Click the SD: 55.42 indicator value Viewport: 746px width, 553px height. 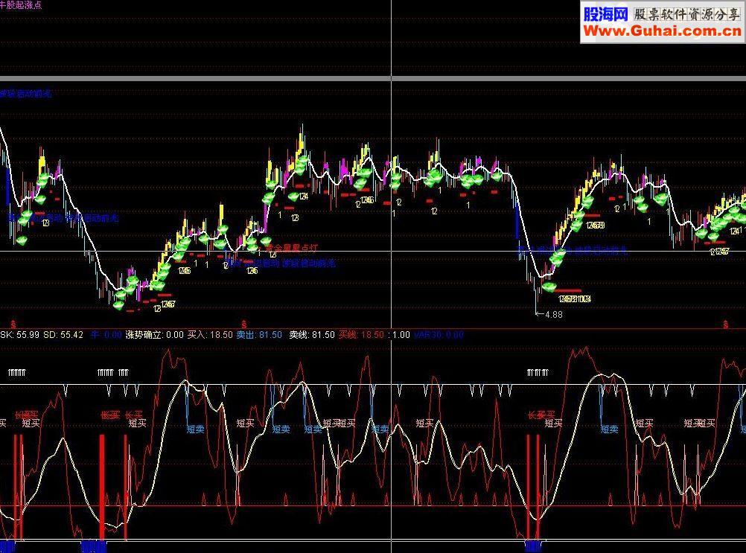coord(63,335)
